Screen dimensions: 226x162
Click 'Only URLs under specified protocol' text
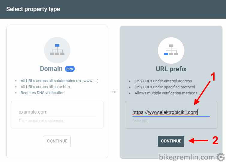pyautogui.click(x=165, y=87)
